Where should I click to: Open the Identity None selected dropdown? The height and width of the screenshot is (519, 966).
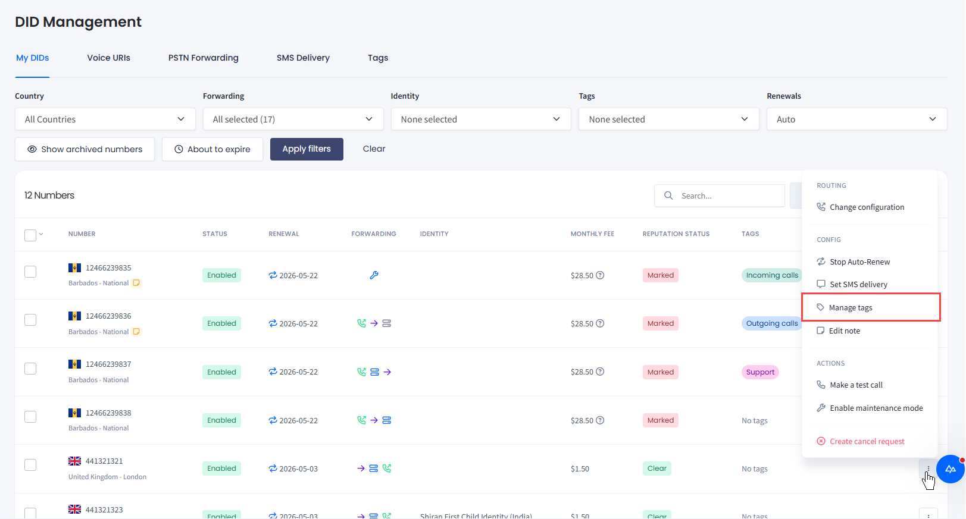tap(481, 119)
